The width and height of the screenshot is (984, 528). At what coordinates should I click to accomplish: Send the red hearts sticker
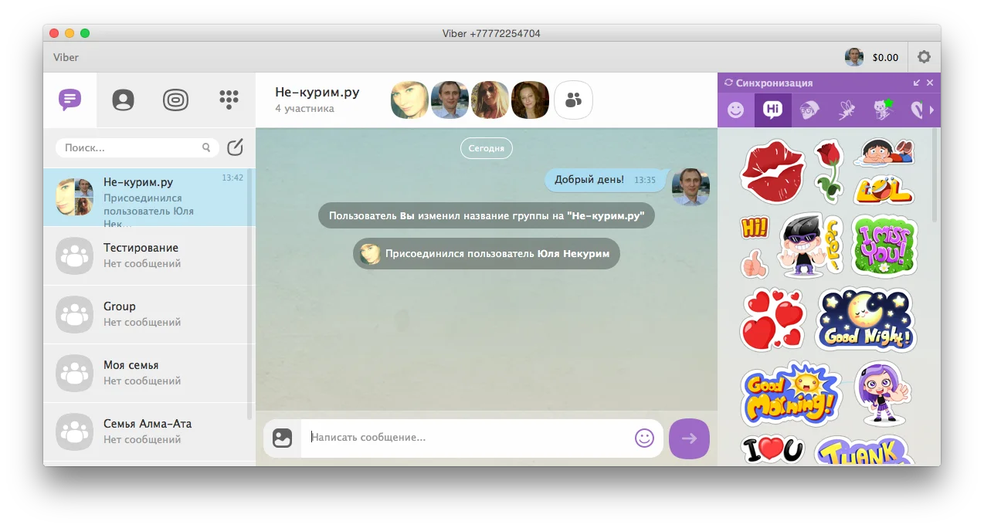click(773, 319)
